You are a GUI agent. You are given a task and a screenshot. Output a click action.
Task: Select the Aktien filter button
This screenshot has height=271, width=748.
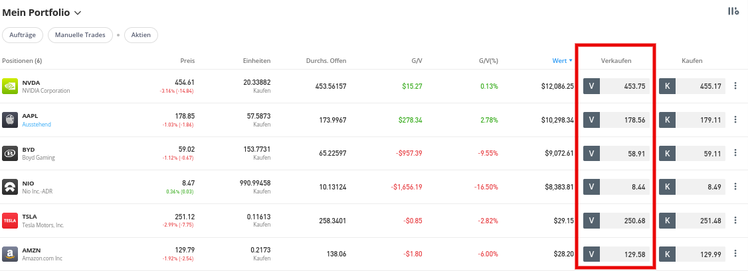[141, 35]
